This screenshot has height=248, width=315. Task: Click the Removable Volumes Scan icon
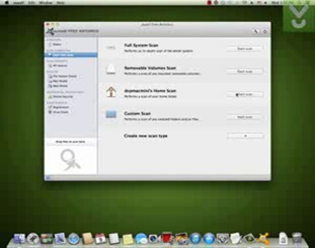click(111, 69)
